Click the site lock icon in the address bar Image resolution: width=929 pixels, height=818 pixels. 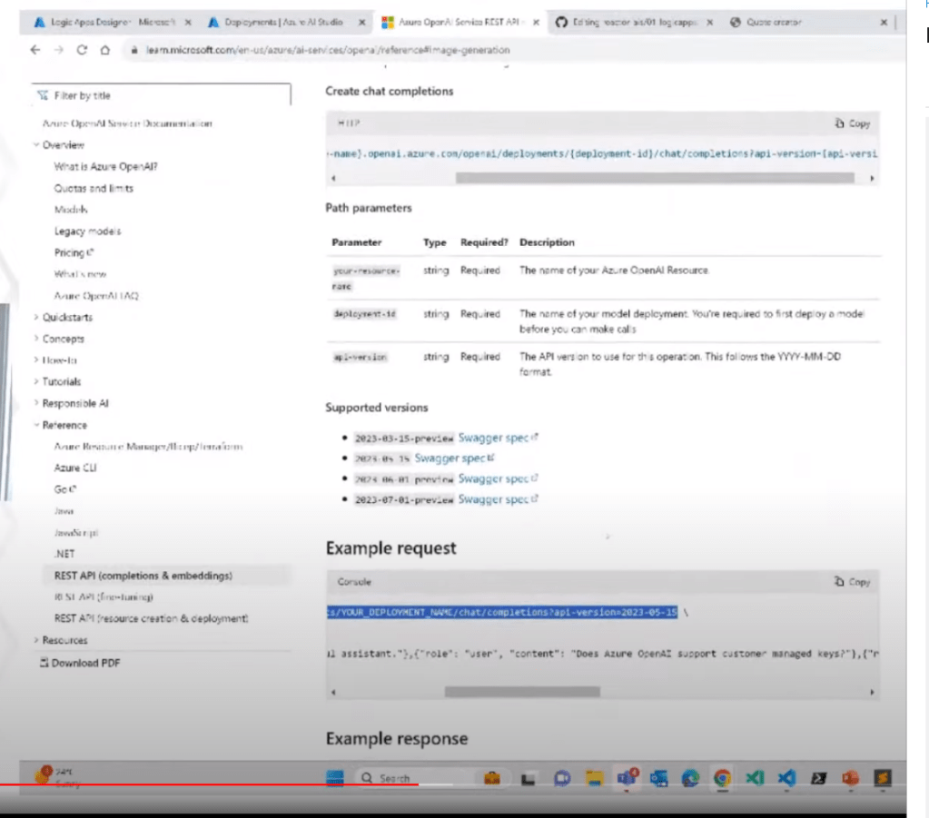(x=134, y=50)
